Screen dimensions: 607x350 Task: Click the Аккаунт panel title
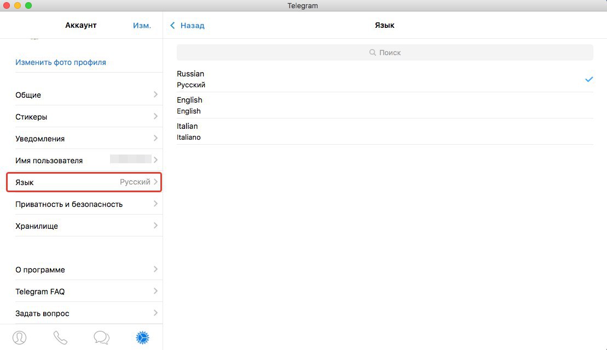tap(80, 25)
